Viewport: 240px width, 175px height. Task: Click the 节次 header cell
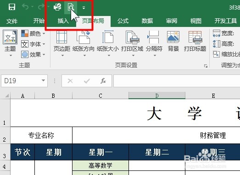tap(22, 152)
